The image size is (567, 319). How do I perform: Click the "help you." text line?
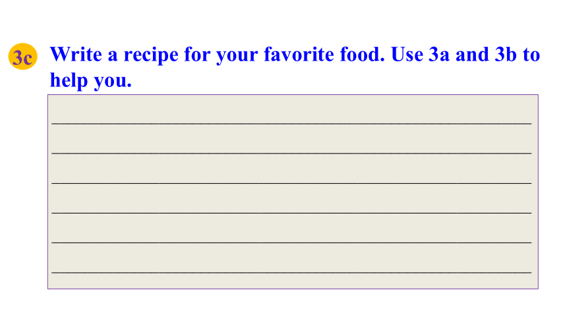coord(91,80)
